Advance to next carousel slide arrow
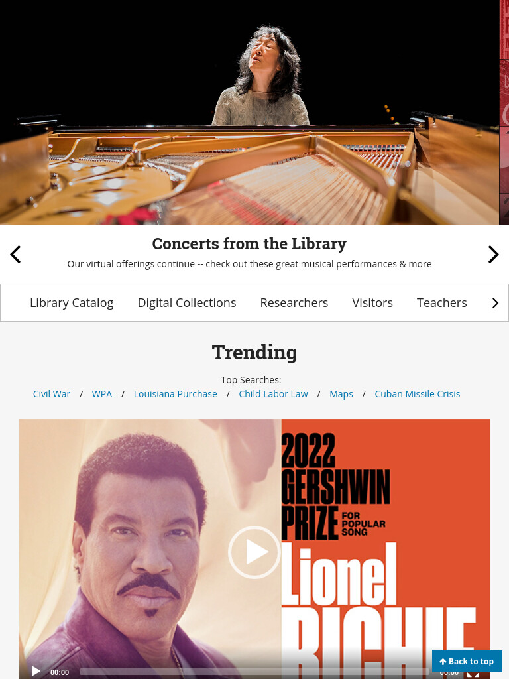 tap(493, 254)
